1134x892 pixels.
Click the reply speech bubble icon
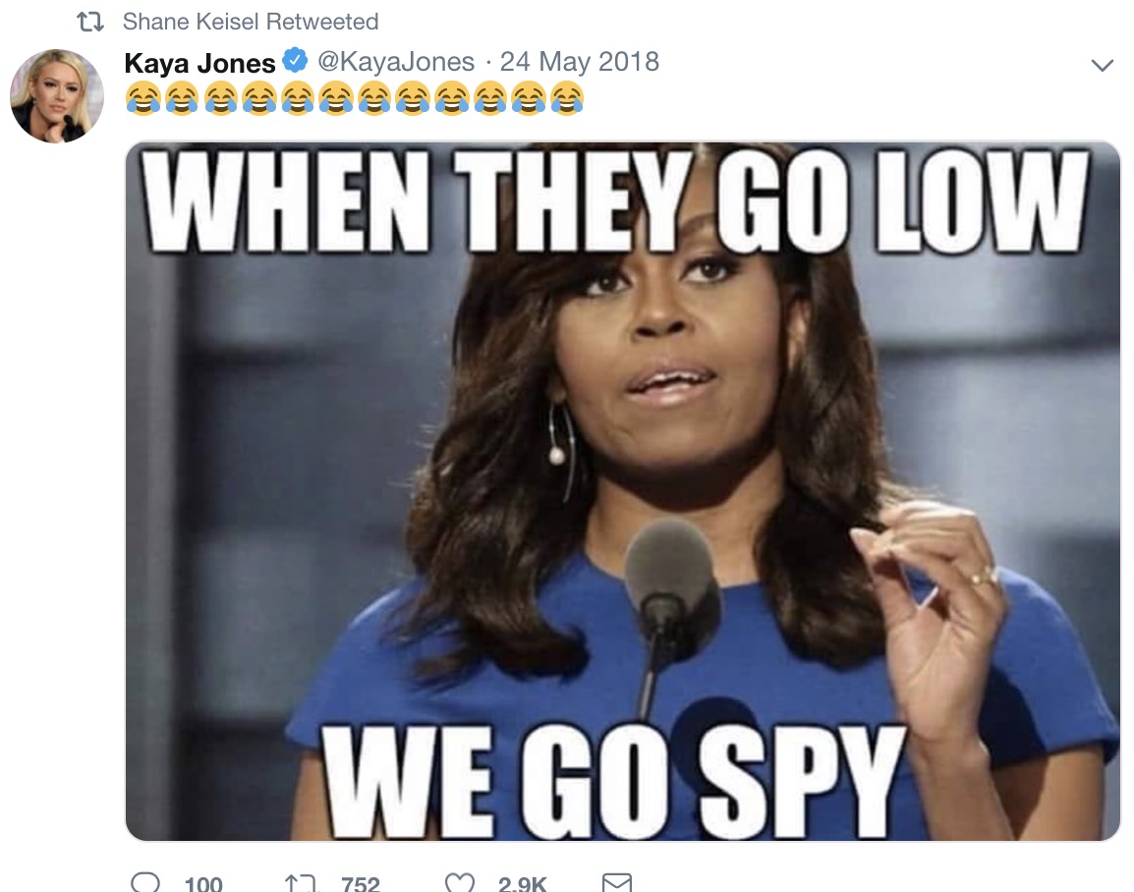144,882
